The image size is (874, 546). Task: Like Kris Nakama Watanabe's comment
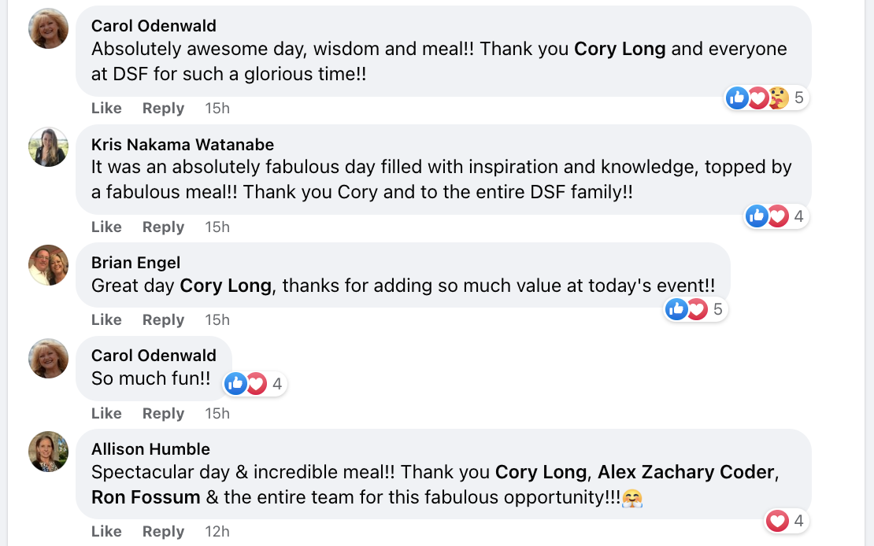pyautogui.click(x=106, y=227)
